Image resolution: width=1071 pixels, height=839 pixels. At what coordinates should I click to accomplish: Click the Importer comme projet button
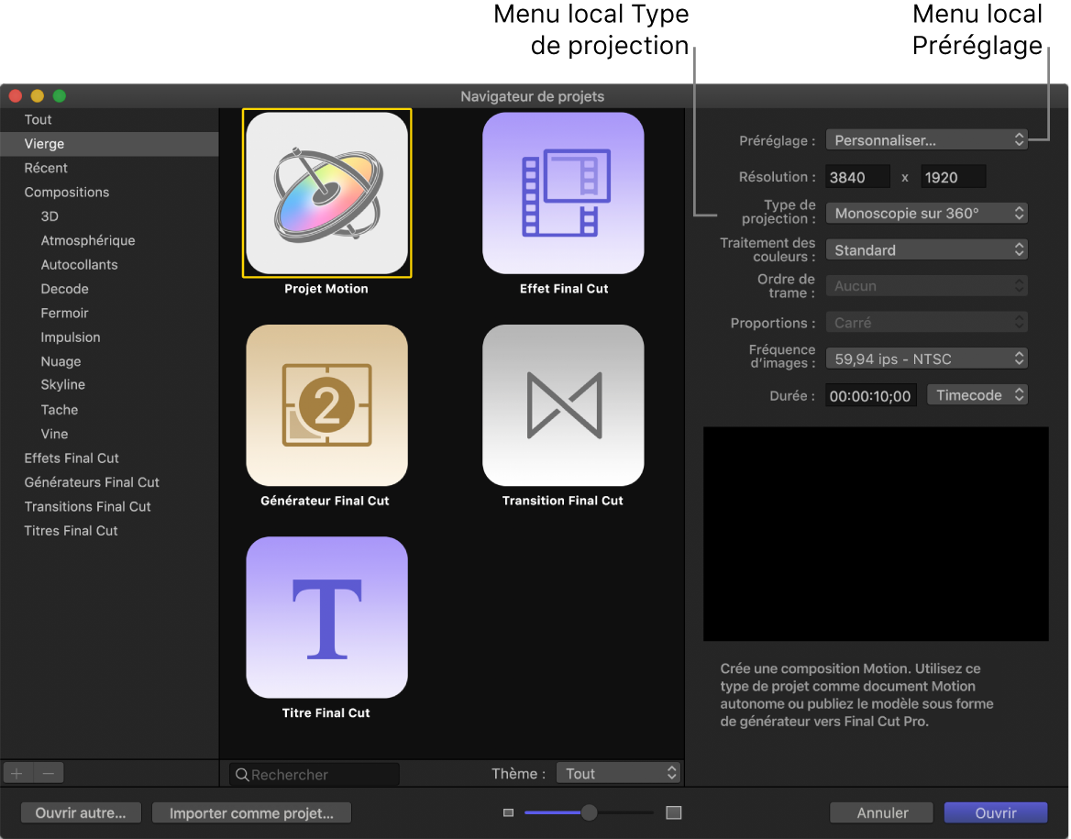(x=251, y=812)
